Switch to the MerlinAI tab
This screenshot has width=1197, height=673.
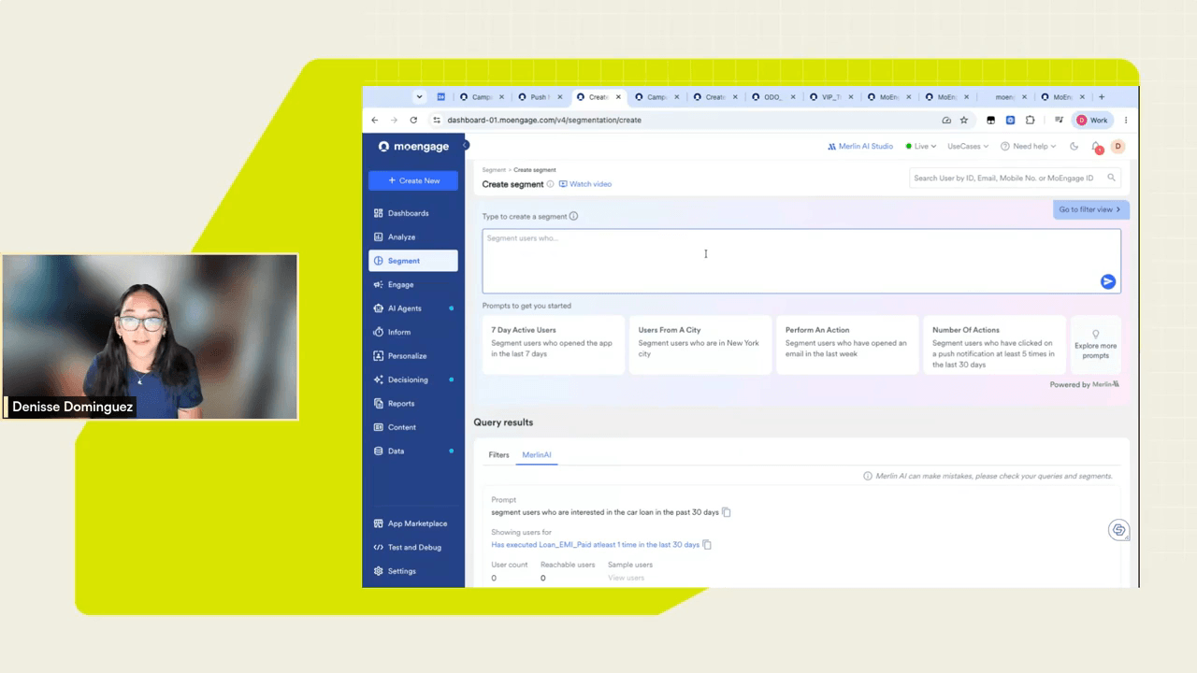click(x=537, y=455)
